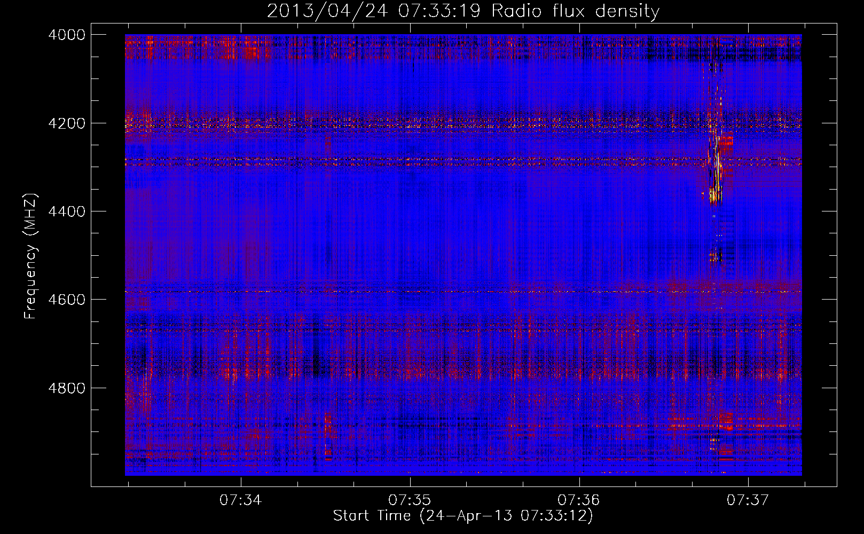Click the 07:36 time axis label
This screenshot has height=534, width=864.
click(579, 500)
